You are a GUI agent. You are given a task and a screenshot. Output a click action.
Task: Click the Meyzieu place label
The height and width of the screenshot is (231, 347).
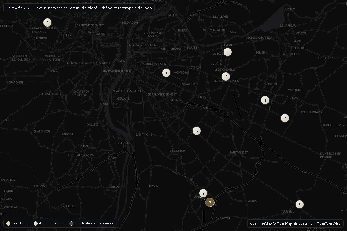301,33
